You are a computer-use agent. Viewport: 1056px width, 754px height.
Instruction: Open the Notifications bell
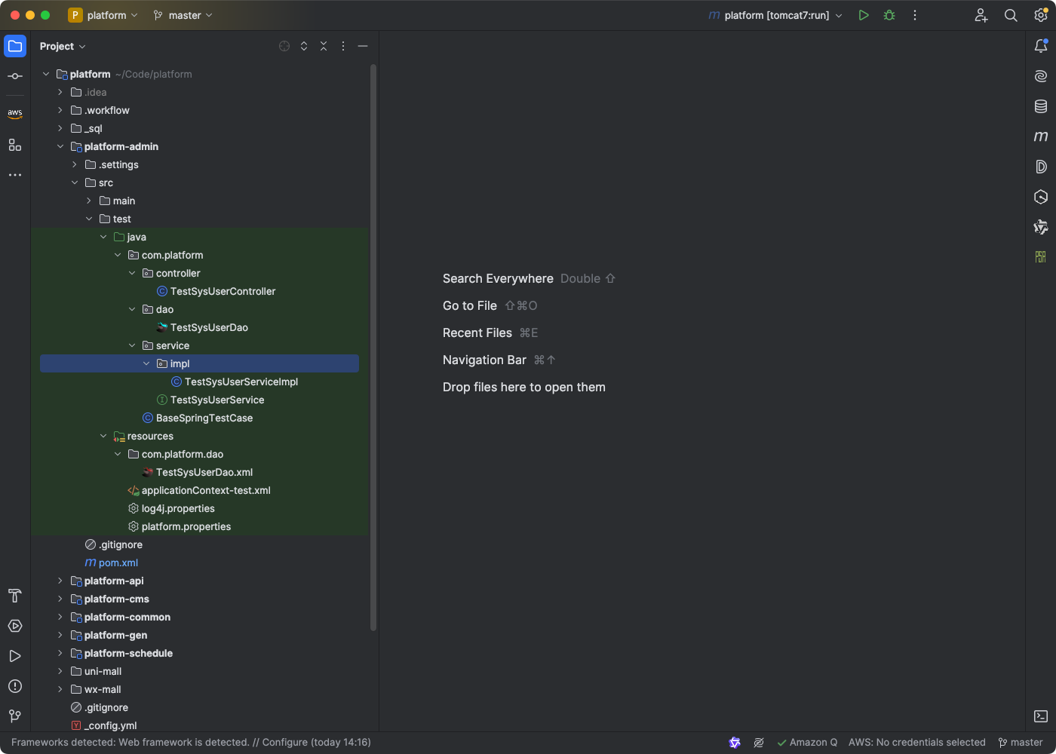click(1041, 46)
